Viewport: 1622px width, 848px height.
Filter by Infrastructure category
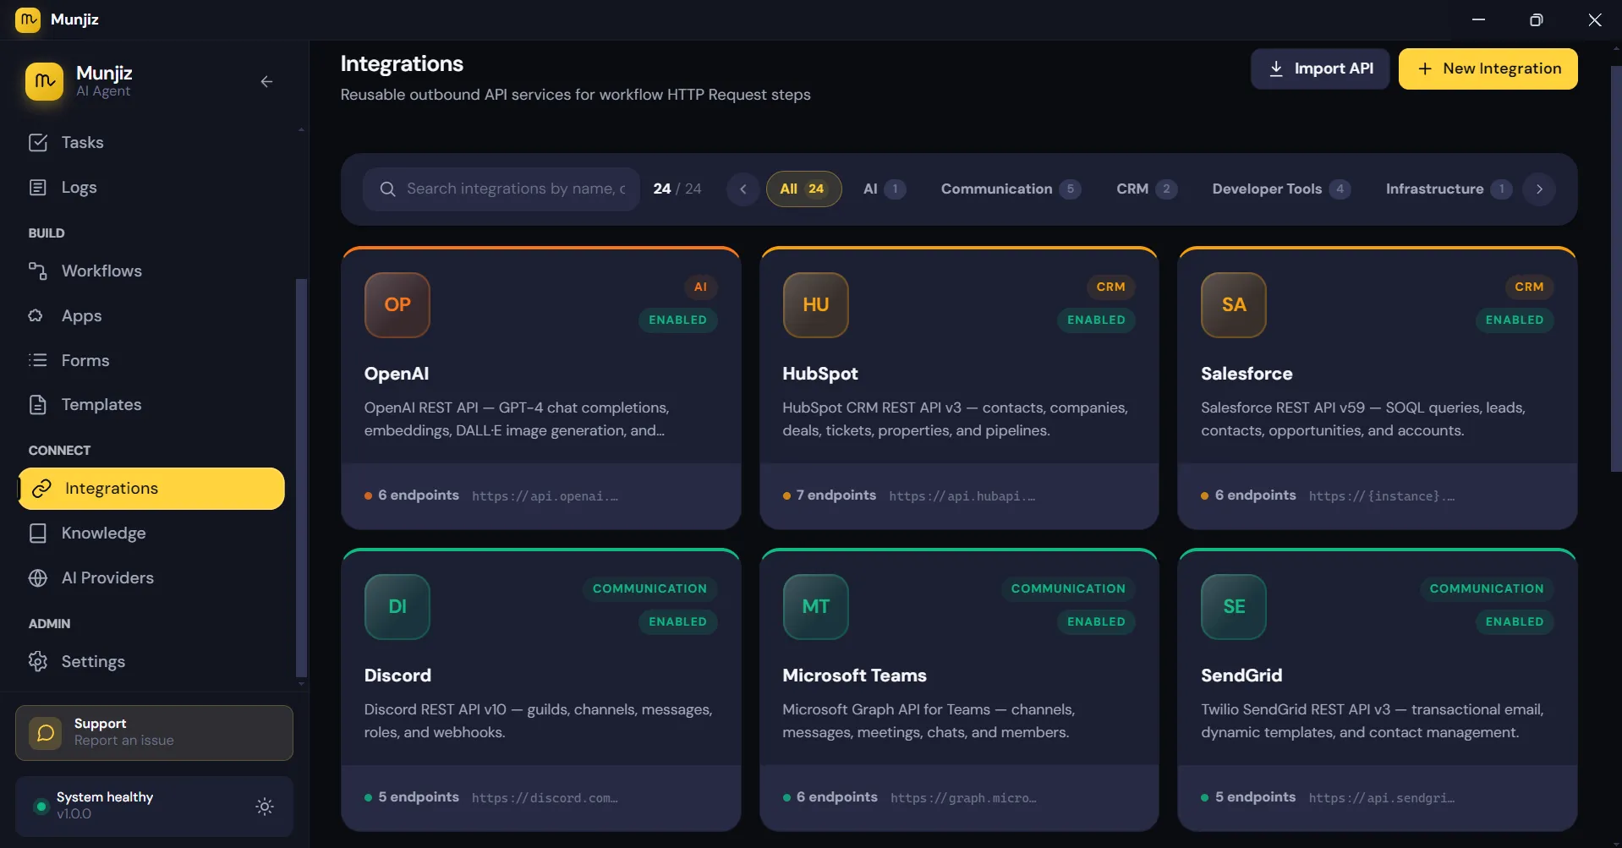[x=1448, y=189]
